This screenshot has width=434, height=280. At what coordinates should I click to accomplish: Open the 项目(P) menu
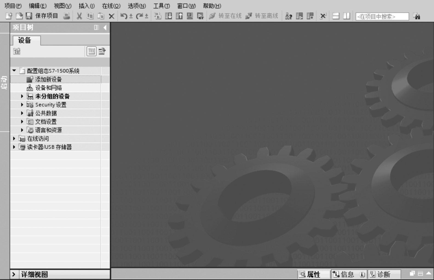point(13,6)
